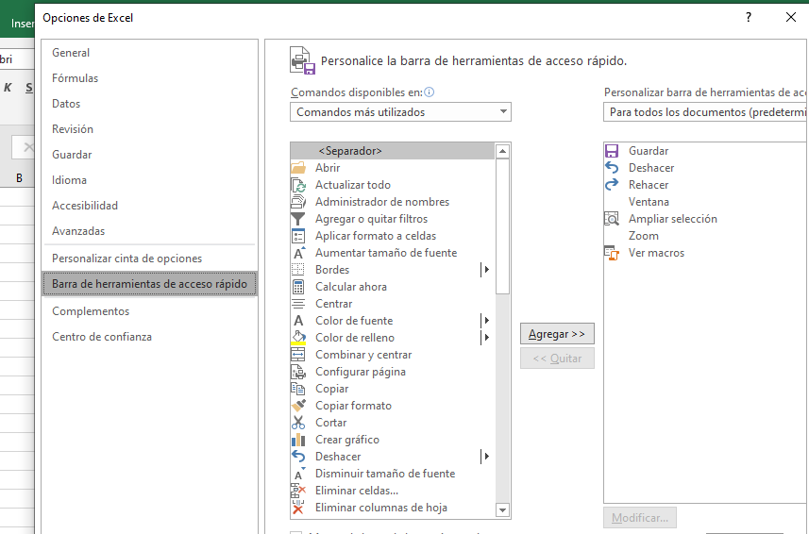Go to the Guardar options category
The width and height of the screenshot is (809, 534).
click(x=72, y=154)
